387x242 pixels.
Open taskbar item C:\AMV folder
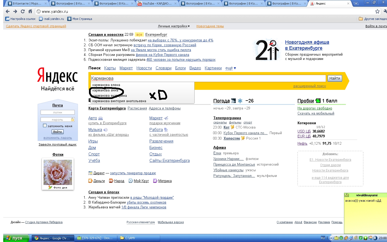coord(139,238)
